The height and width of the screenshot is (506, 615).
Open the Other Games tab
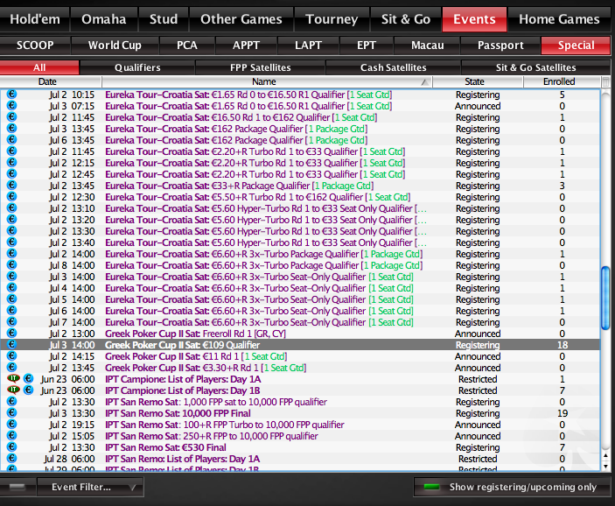pos(241,19)
